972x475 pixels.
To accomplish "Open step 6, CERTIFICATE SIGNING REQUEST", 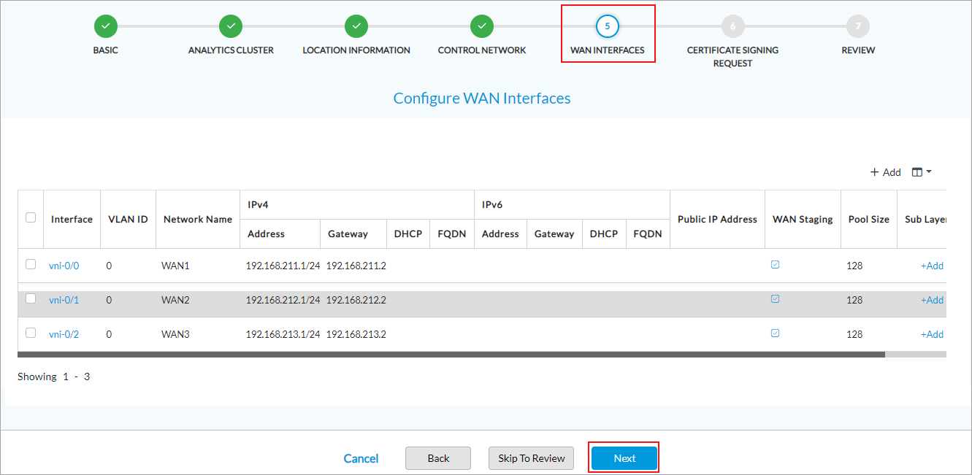I will pyautogui.click(x=732, y=26).
